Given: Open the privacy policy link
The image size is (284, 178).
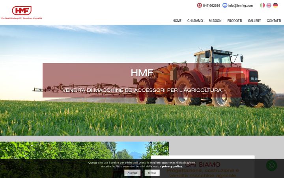Looking at the screenshot, I should pyautogui.click(x=172, y=167).
